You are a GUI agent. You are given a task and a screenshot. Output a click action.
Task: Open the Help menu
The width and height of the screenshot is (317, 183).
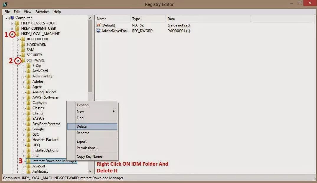pos(57,12)
